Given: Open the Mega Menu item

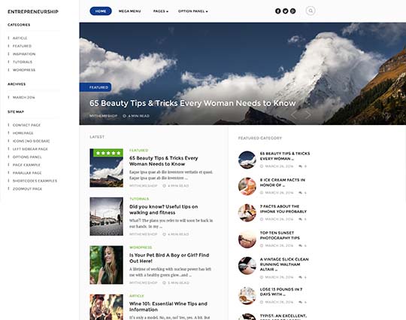Looking at the screenshot, I should (130, 11).
